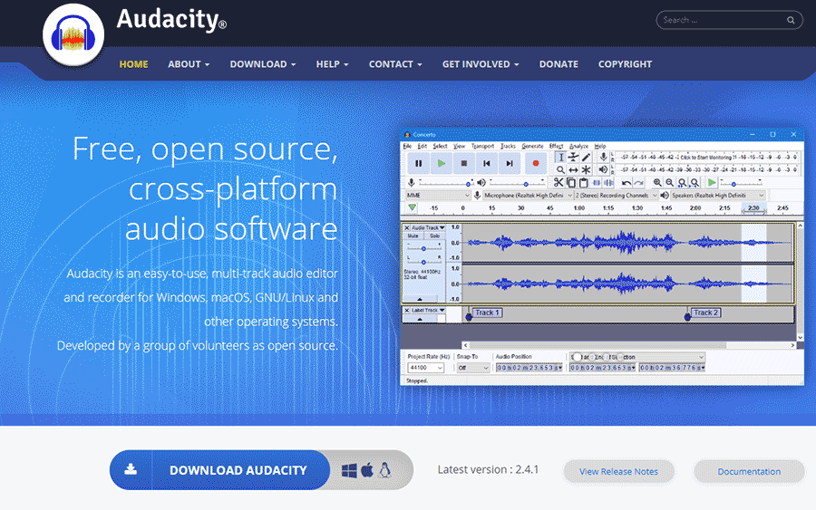
Task: Open the Recording Channels dropdown
Action: point(617,196)
